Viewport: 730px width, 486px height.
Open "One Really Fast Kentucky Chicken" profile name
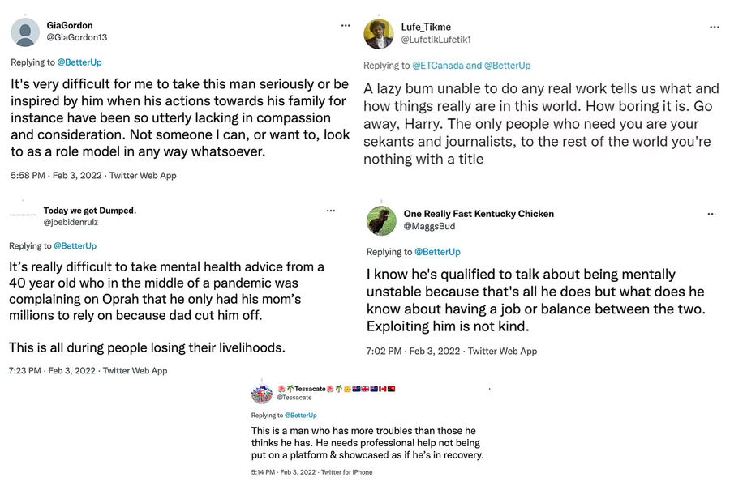pos(479,214)
